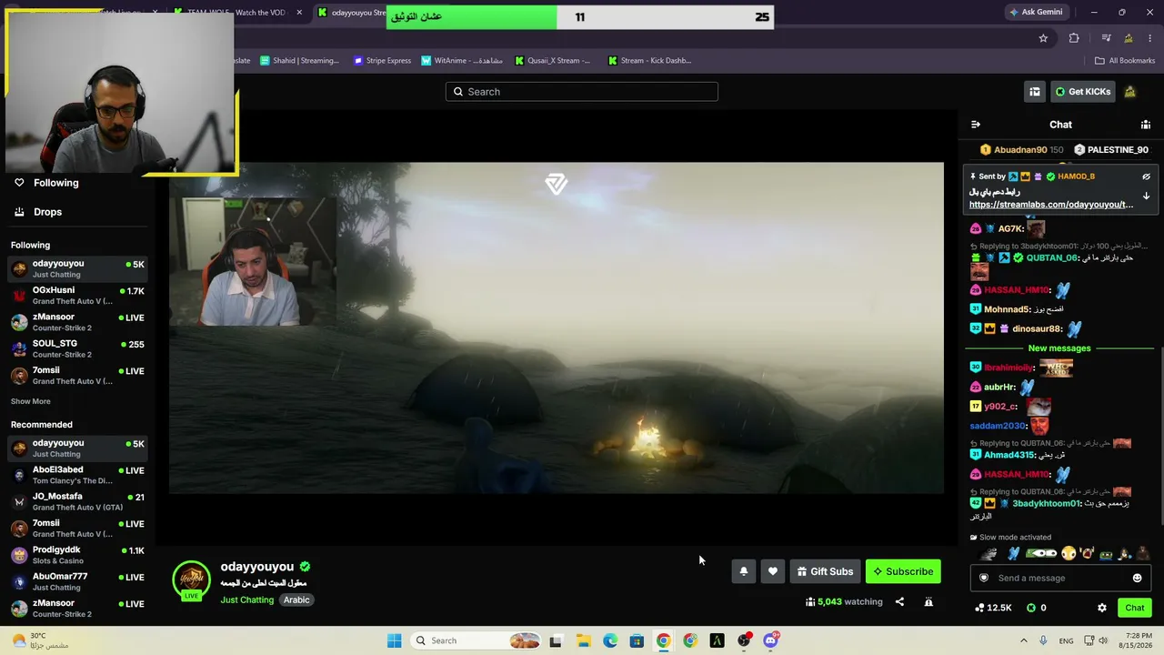Image resolution: width=1164 pixels, height=655 pixels.
Task: Open the user profile avatar menu
Action: [x=1129, y=92]
